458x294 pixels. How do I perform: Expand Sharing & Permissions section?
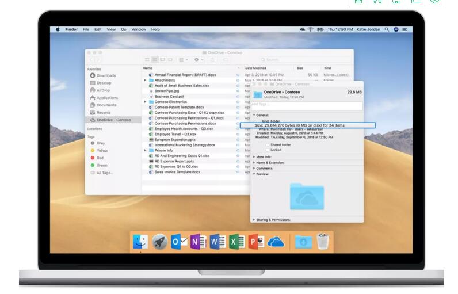point(254,220)
